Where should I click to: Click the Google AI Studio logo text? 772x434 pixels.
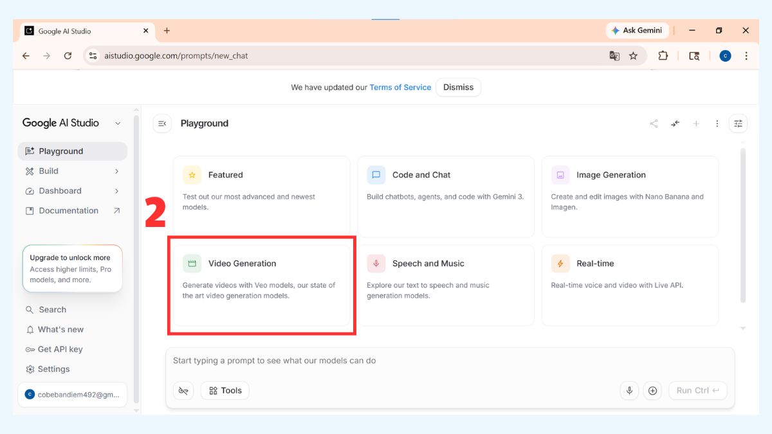[x=60, y=123]
